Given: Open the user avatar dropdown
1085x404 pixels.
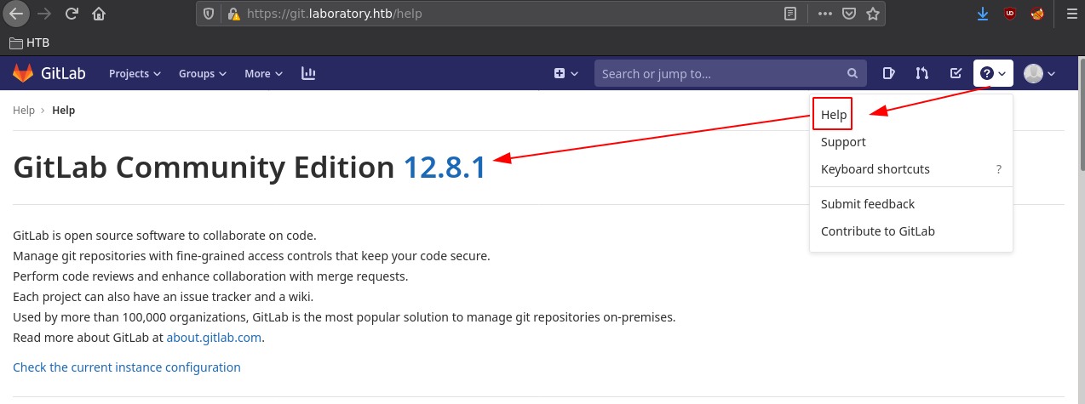Looking at the screenshot, I should (1039, 74).
